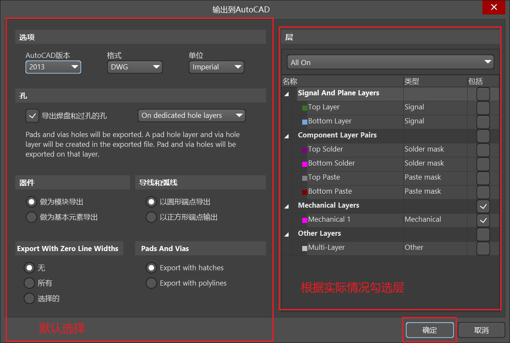Select the Multi-Layer row name
This screenshot has width=510, height=343.
click(326, 248)
